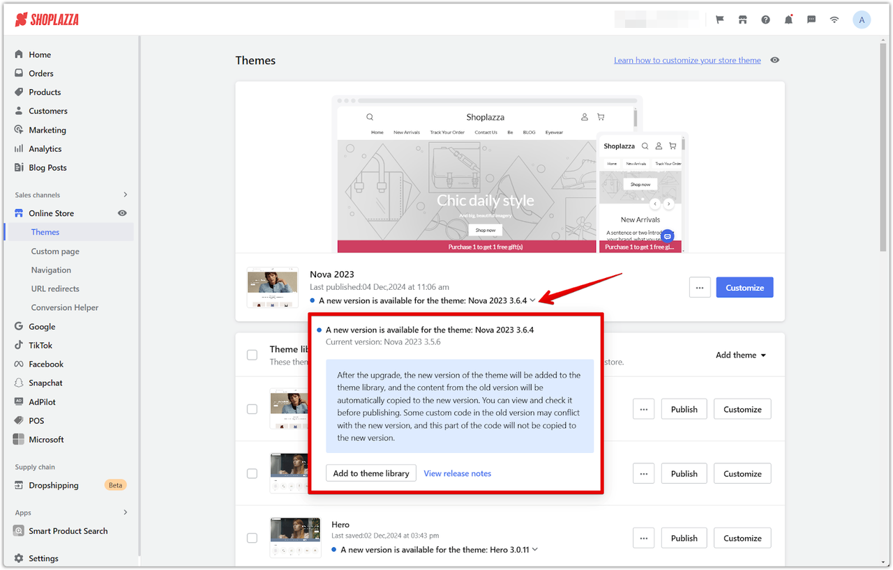Expand the Sales channels section chevron
The height and width of the screenshot is (570, 893).
tap(126, 195)
